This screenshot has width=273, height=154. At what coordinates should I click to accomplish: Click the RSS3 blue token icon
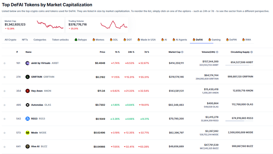click(28, 119)
